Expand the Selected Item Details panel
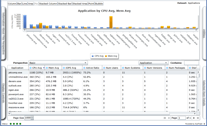The image size is (207, 126). tap(204, 93)
